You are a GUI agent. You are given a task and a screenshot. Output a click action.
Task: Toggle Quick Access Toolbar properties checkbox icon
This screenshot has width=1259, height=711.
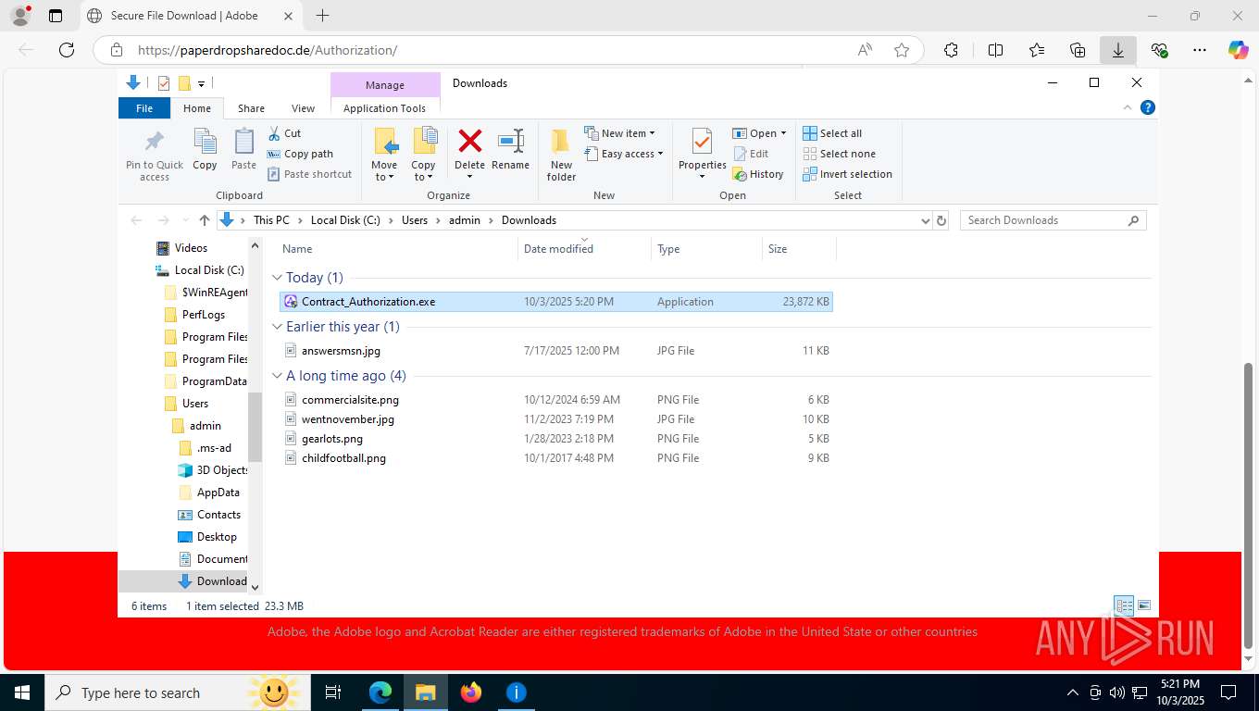[x=164, y=83]
